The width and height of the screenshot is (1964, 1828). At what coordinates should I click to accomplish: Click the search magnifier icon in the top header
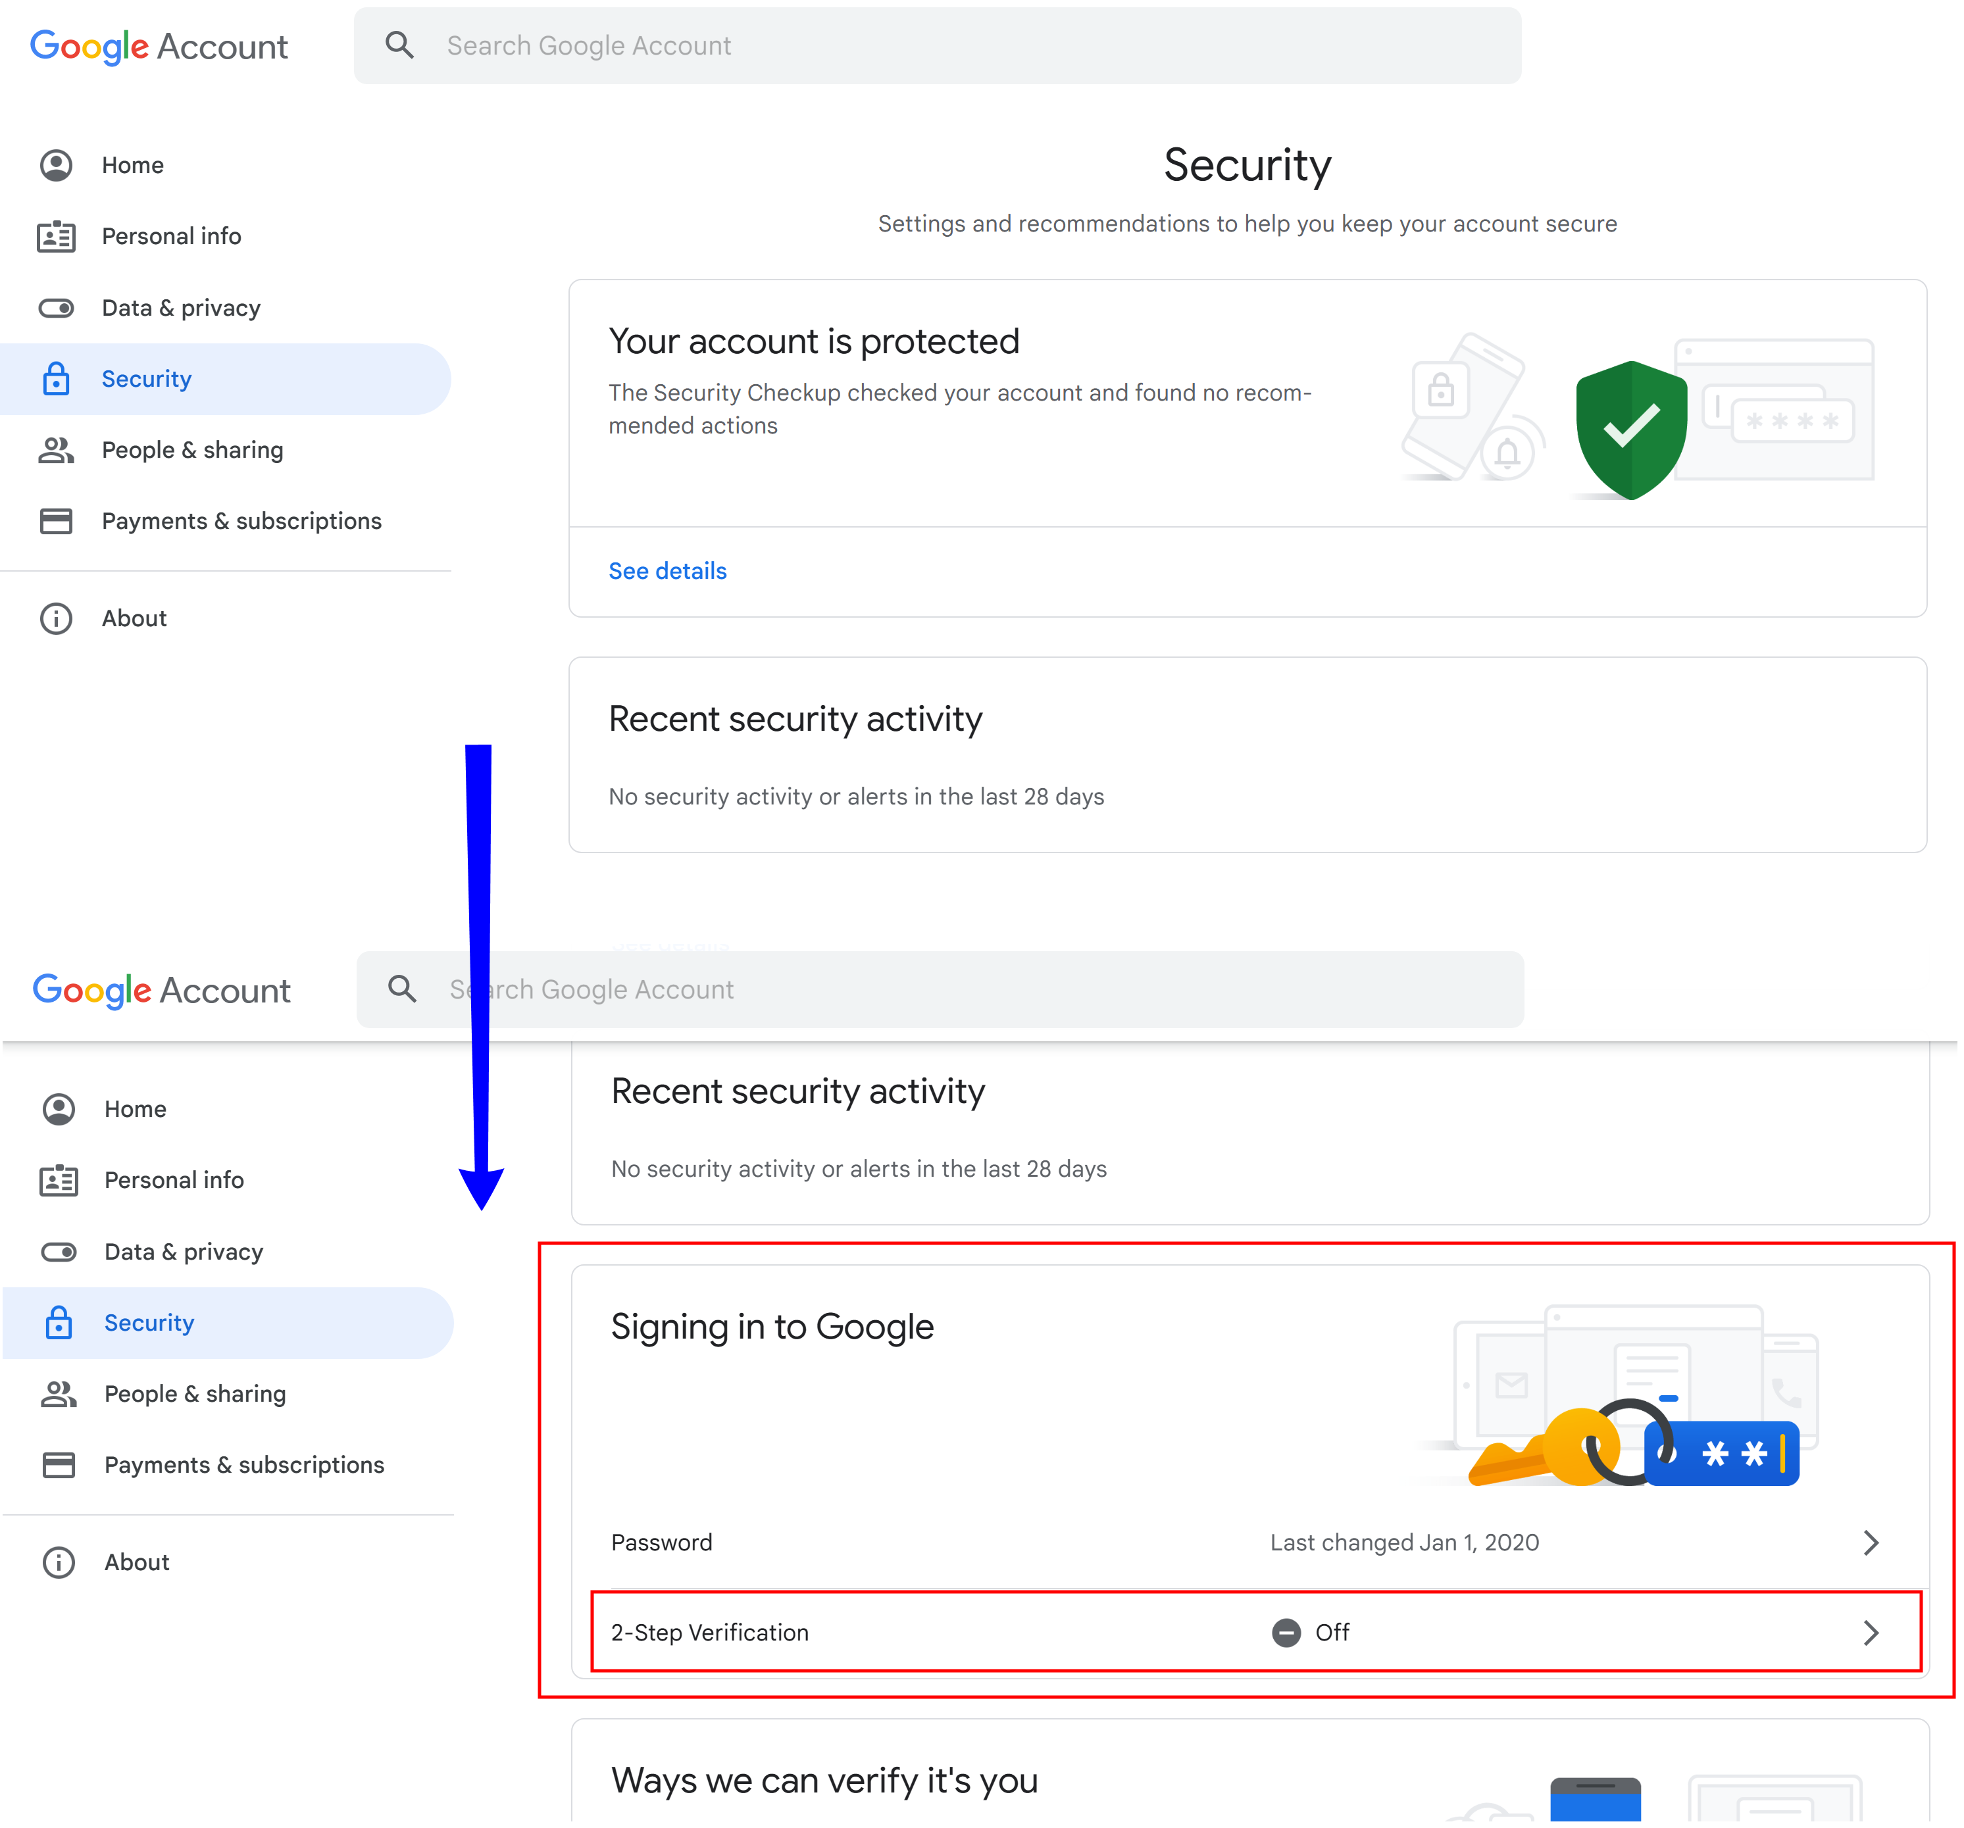tap(399, 45)
